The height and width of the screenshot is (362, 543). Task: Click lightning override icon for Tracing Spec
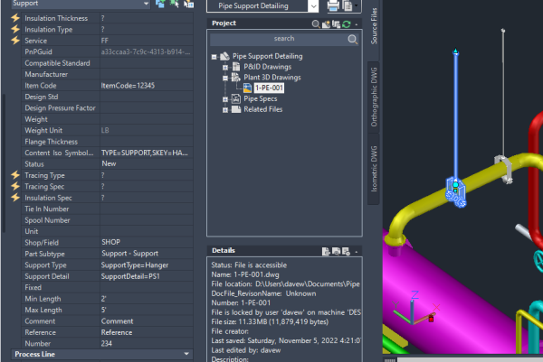coord(15,186)
